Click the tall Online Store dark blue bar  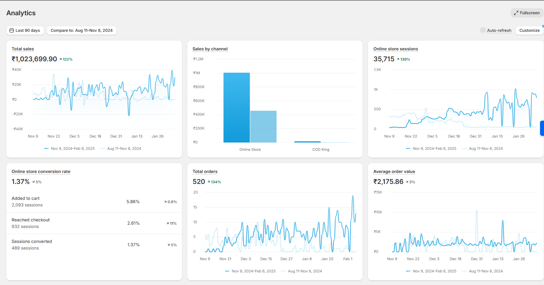point(237,108)
